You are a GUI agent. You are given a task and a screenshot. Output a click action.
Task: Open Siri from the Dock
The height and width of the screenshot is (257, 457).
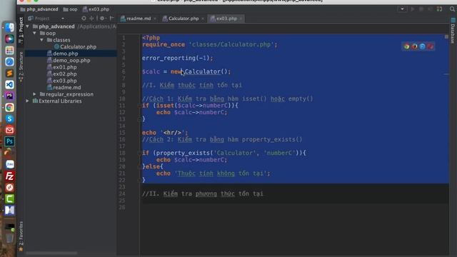tap(9, 39)
